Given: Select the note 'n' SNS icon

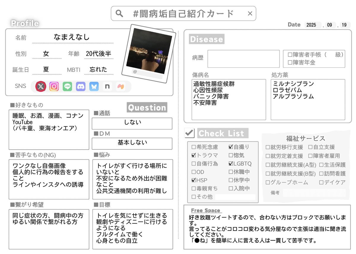Looking at the screenshot, I should 107,87.
